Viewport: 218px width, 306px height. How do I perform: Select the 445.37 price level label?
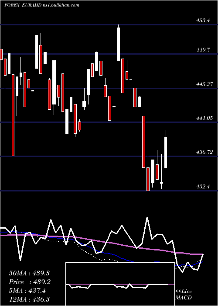204,84
